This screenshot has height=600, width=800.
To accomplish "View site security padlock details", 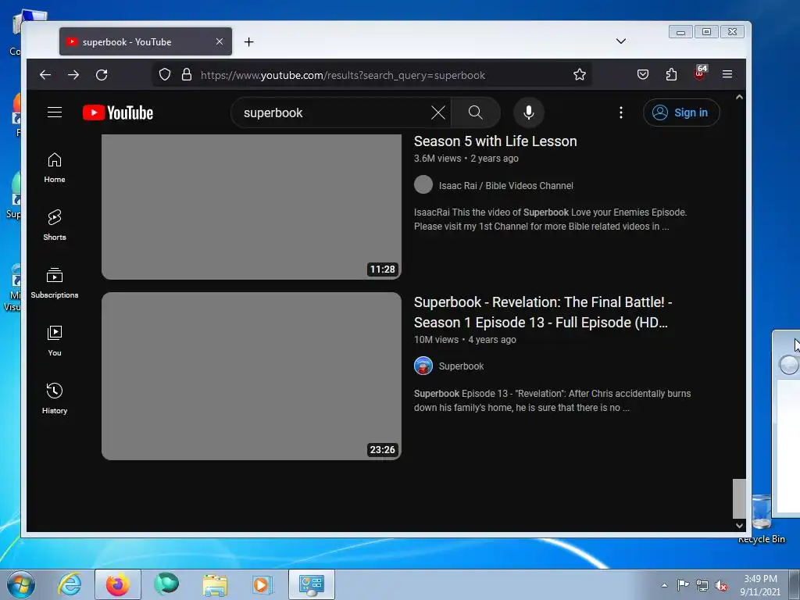I will (187, 75).
